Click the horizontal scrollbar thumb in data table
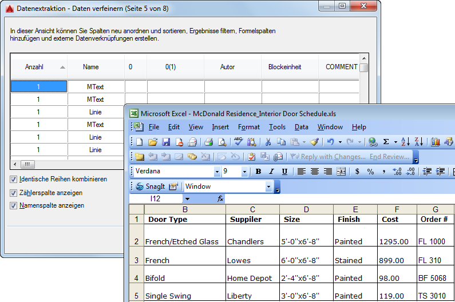This screenshot has height=302, width=455. point(27,165)
